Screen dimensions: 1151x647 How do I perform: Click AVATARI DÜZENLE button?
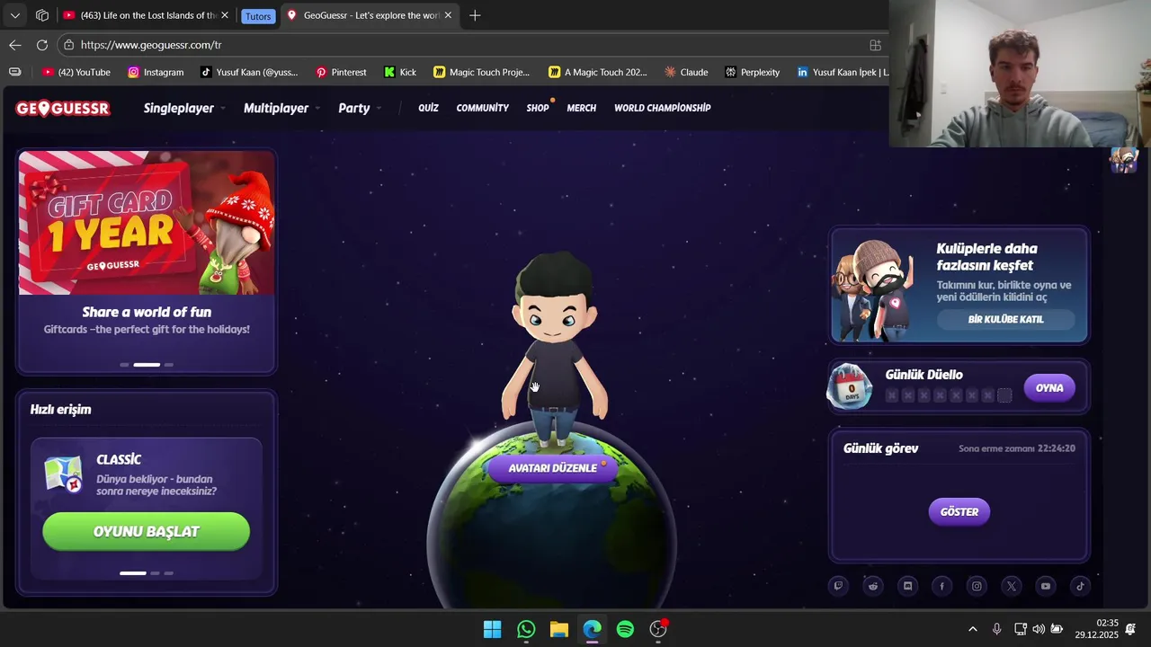click(552, 468)
